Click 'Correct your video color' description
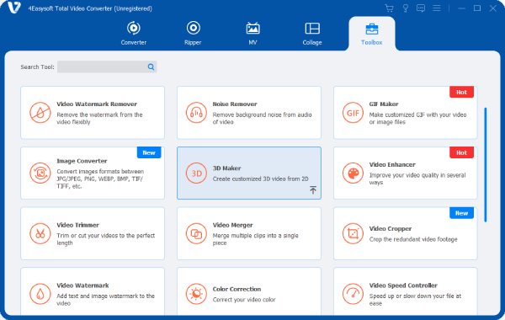This screenshot has width=505, height=320. [244, 300]
